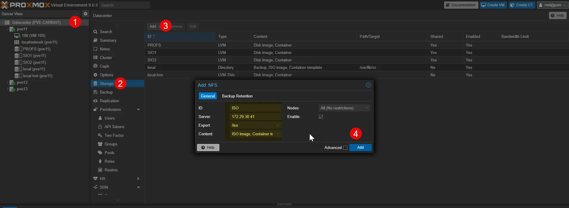This screenshot has height=208, width=569.
Task: Click the localnetwork (pve11) grid icon
Action: [17, 42]
